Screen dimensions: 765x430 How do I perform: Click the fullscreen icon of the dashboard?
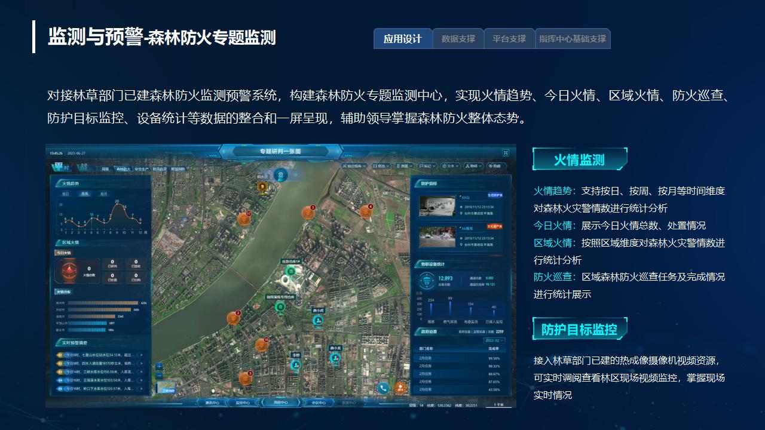(507, 152)
